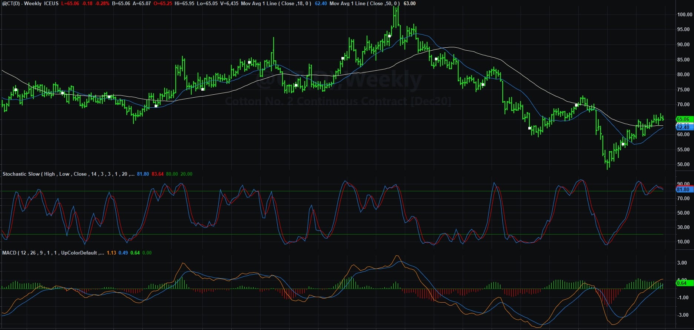Click the 0.00 MACD zero line value
Viewport: 694px width, 330px height.
click(147, 253)
